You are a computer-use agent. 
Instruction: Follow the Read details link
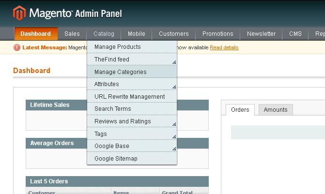click(224, 47)
